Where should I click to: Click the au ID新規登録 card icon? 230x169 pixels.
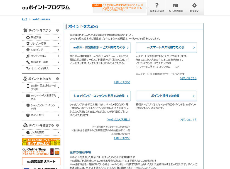click(175, 6)
